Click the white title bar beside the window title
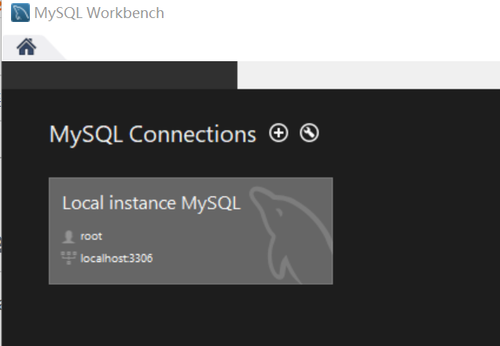This screenshot has width=500, height=346. pyautogui.click(x=332, y=13)
